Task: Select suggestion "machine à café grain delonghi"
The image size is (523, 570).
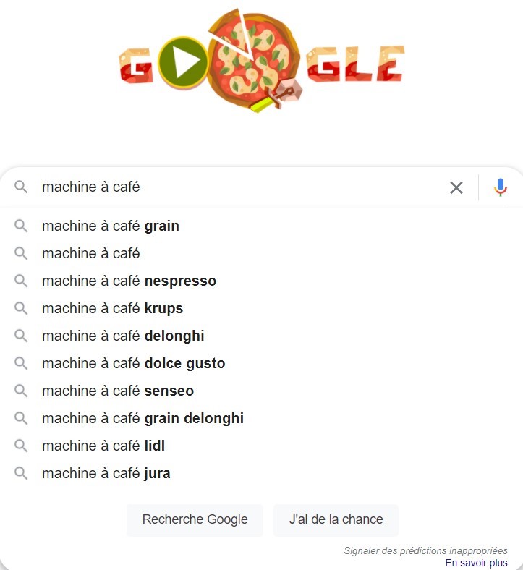Action: click(x=143, y=418)
